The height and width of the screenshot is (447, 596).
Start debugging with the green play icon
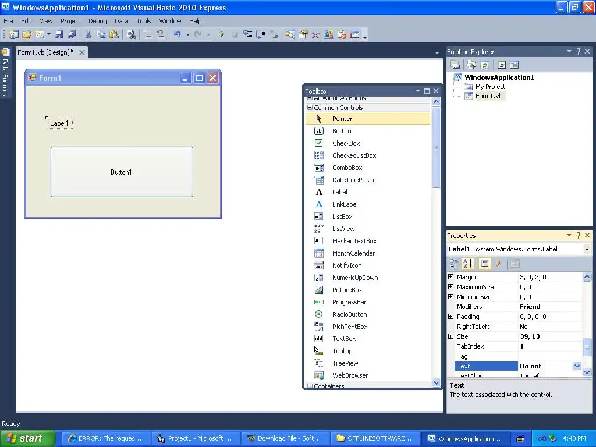click(222, 34)
